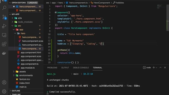Select the node terminal indicator
This screenshot has width=169, height=95.
147,68
